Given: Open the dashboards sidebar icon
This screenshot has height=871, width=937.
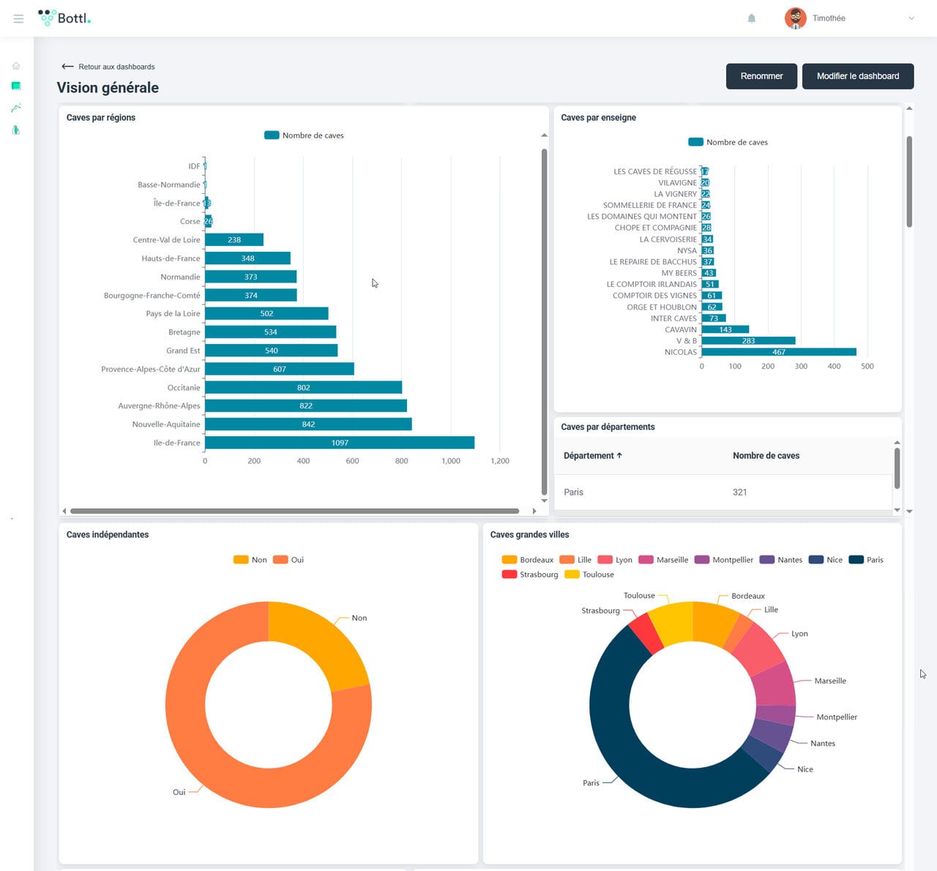Looking at the screenshot, I should click(x=16, y=86).
